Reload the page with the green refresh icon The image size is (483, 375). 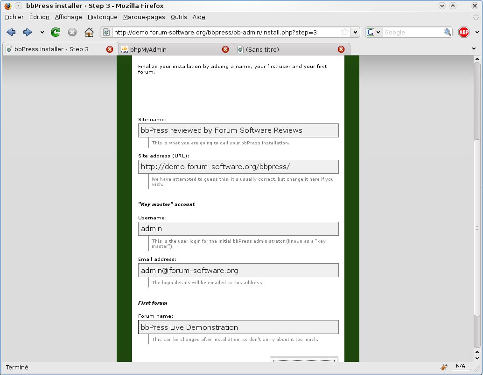pyautogui.click(x=56, y=32)
